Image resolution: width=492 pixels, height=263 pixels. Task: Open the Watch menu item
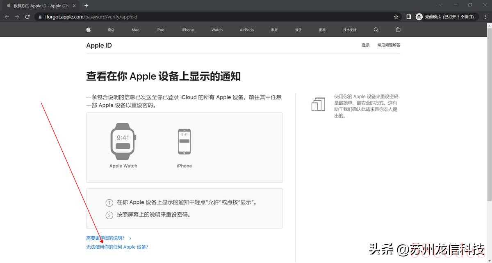coord(217,30)
